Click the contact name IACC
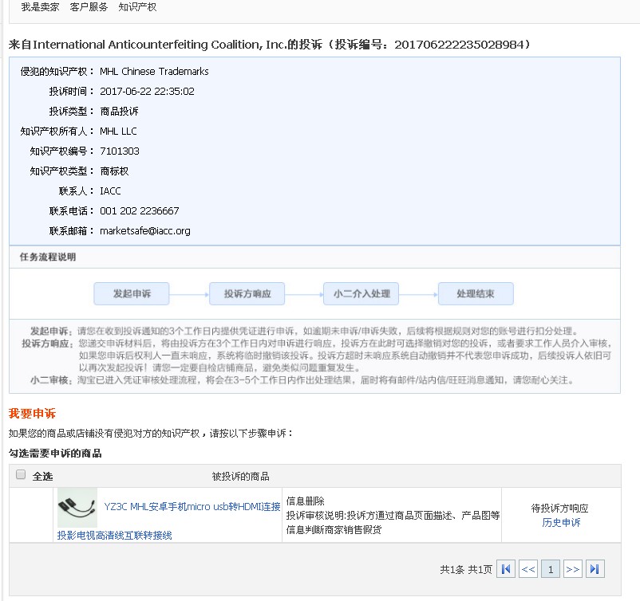 (x=110, y=191)
